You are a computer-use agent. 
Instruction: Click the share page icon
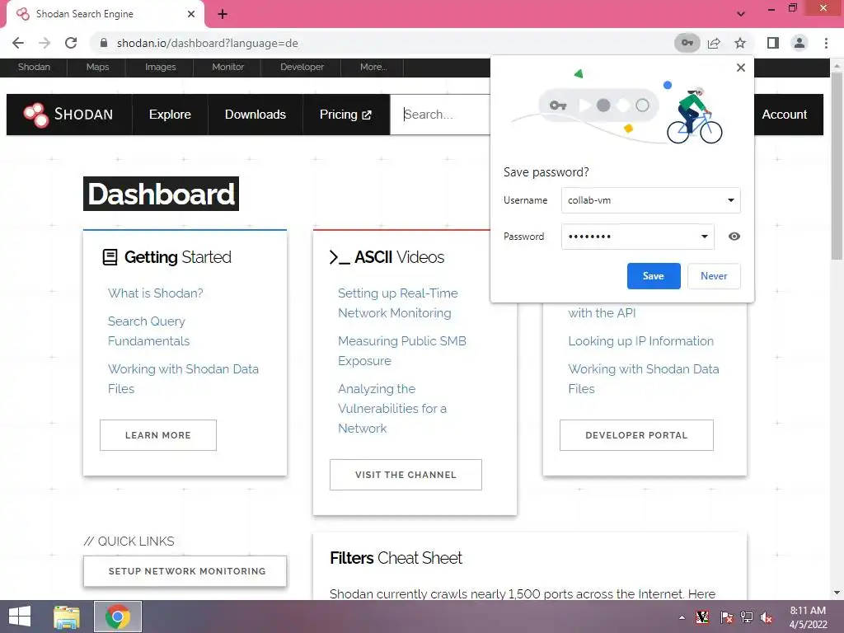pyautogui.click(x=714, y=43)
